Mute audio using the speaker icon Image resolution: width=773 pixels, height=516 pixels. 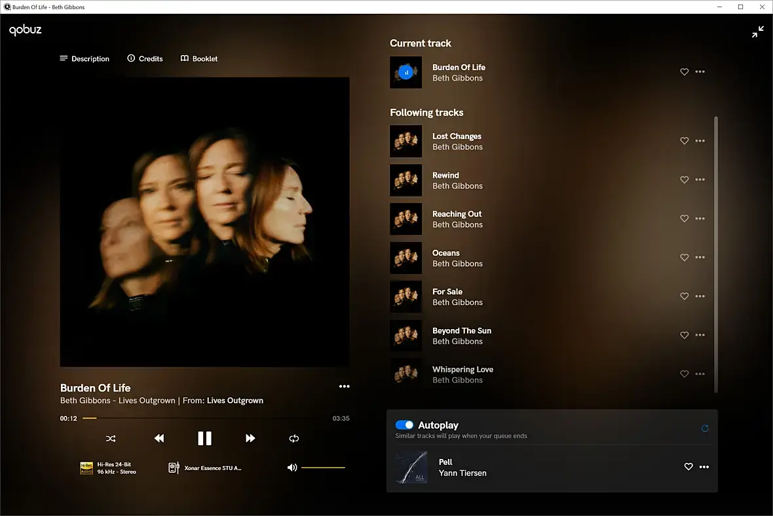[292, 467]
